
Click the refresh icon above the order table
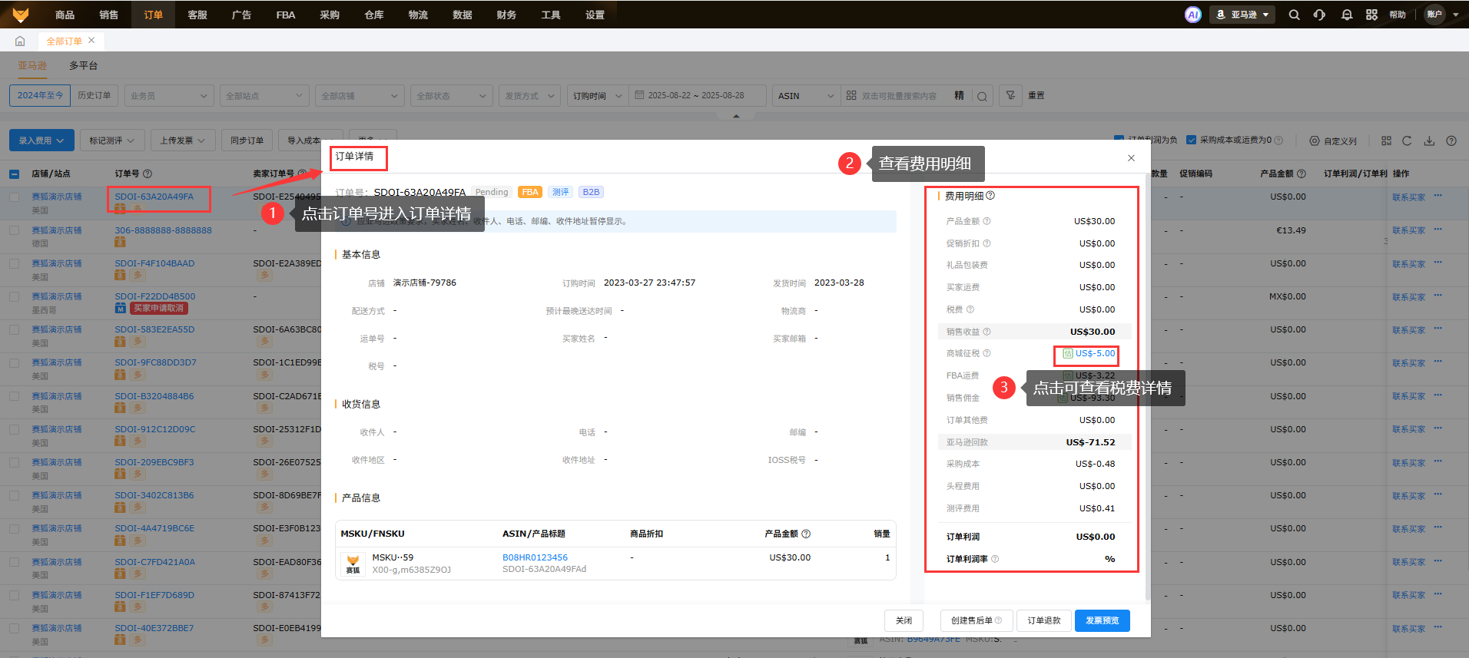point(1407,141)
